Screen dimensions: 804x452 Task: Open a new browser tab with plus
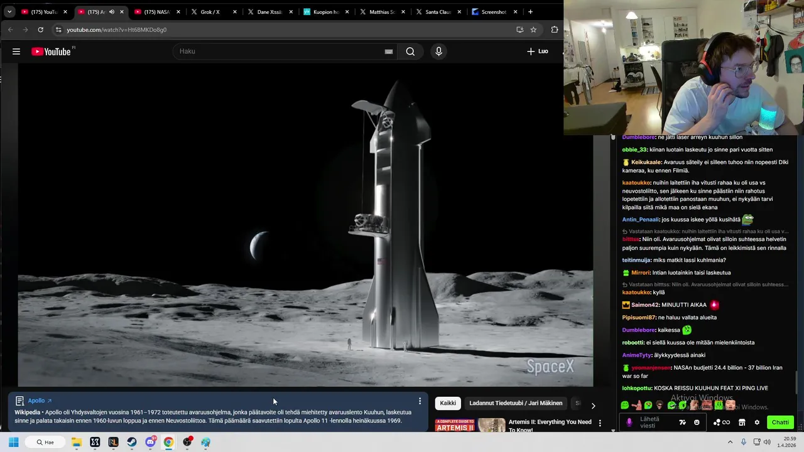tap(531, 12)
